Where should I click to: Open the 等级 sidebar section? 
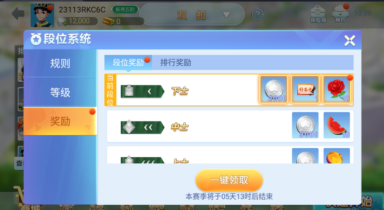[x=60, y=92]
